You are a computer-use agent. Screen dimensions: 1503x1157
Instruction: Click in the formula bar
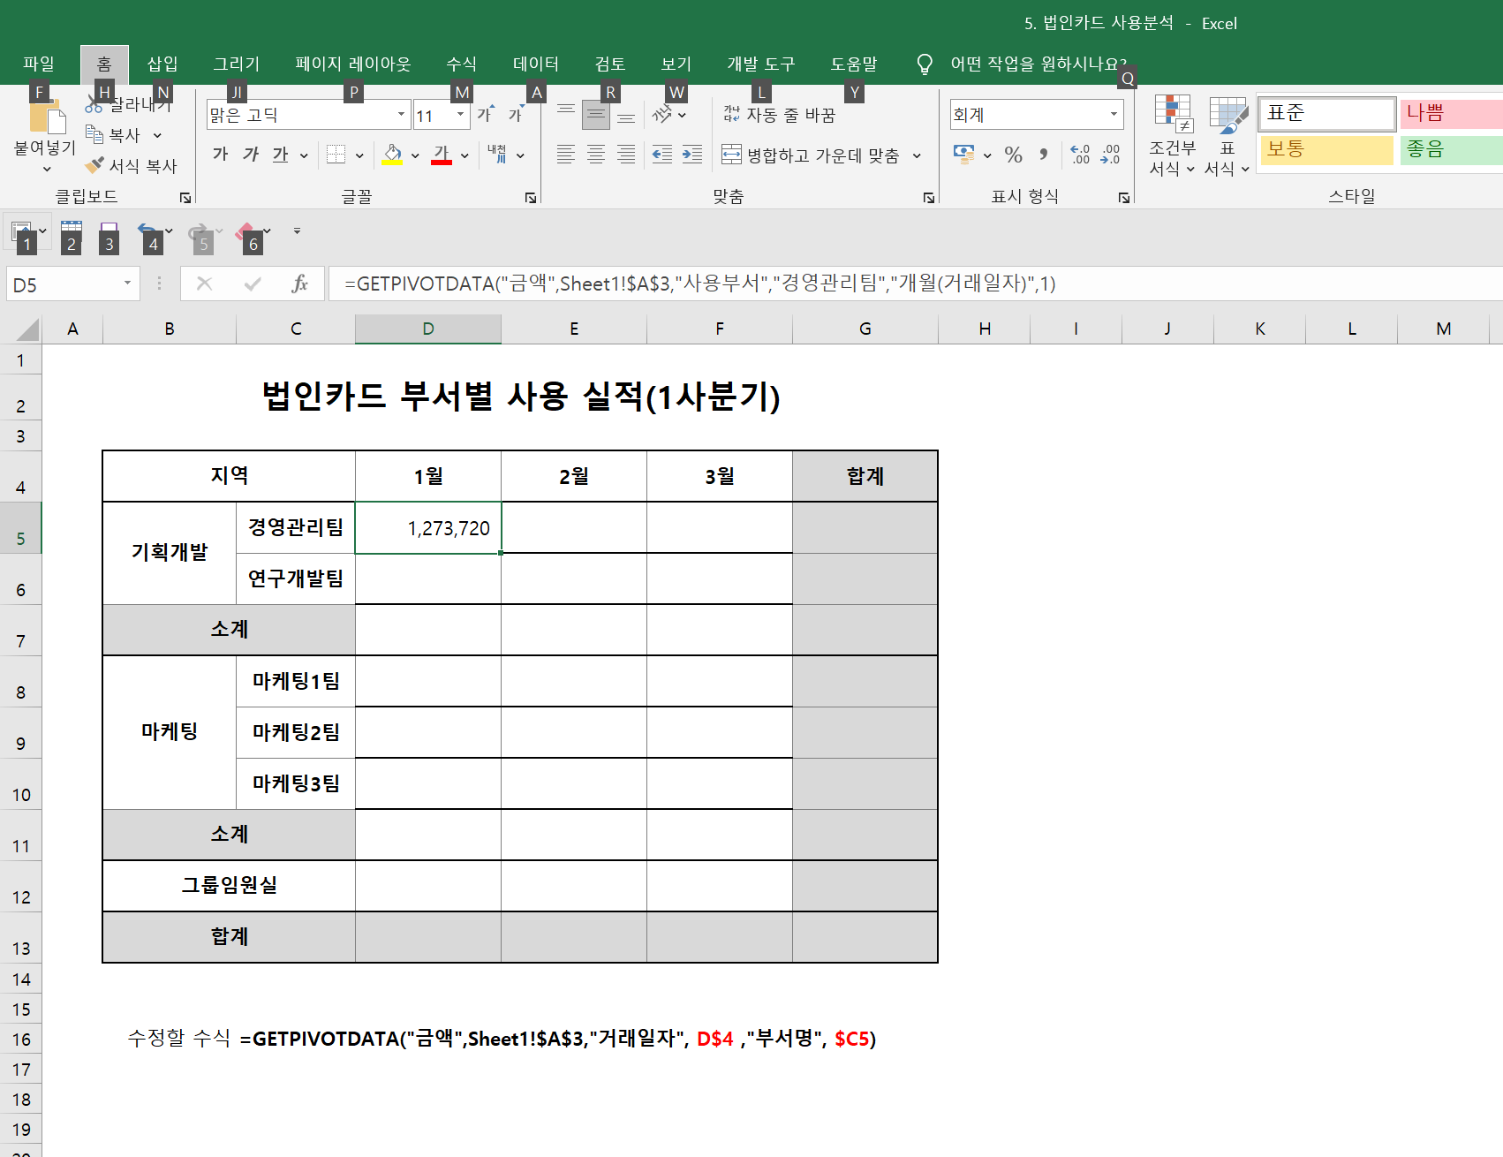pos(915,284)
